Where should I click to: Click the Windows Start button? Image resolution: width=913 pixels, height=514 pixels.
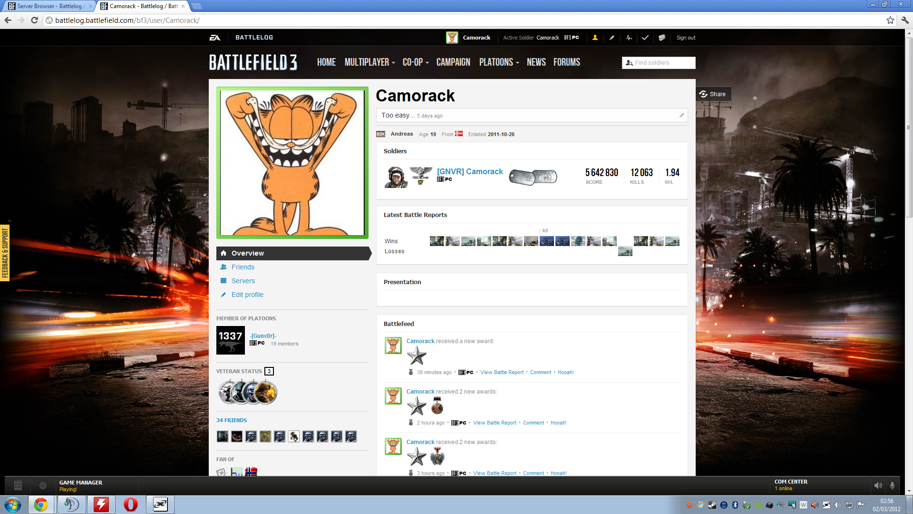13,504
